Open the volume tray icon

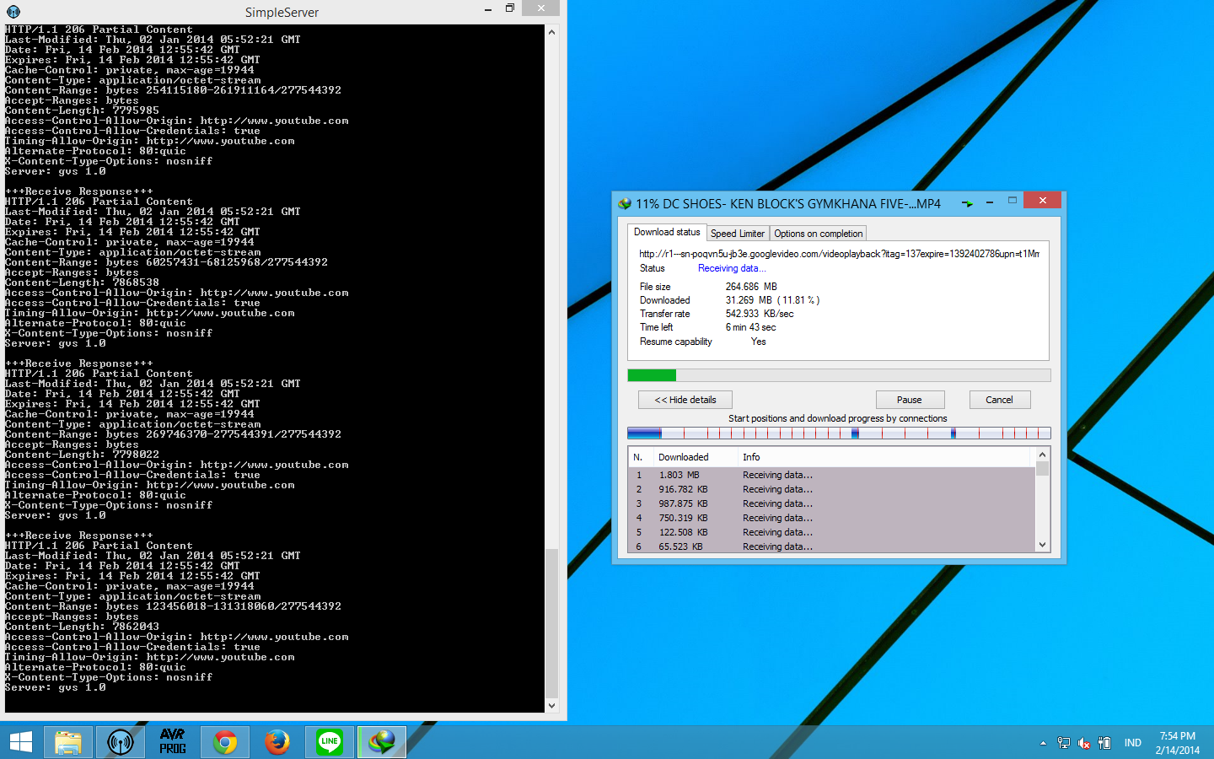1084,743
